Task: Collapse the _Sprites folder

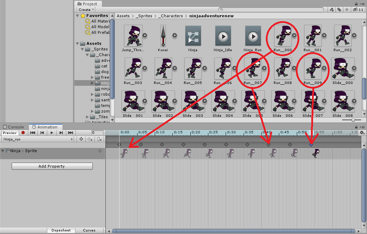Action: (82, 49)
